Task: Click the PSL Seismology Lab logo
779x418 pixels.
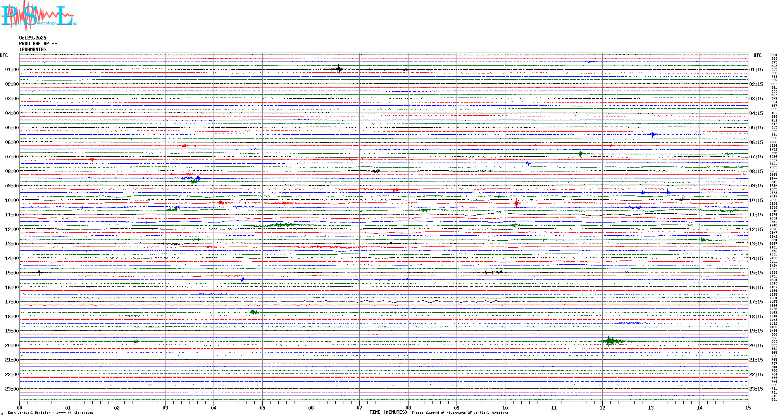Action: coord(39,15)
